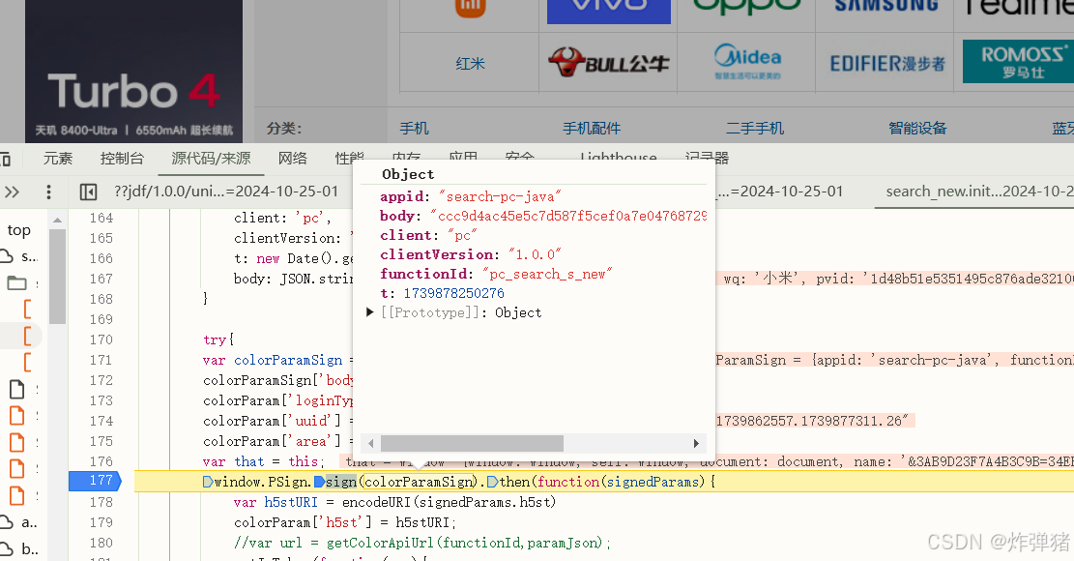Open the 智能设备 category link
Viewport: 1074px width, 561px height.
pyautogui.click(x=917, y=128)
